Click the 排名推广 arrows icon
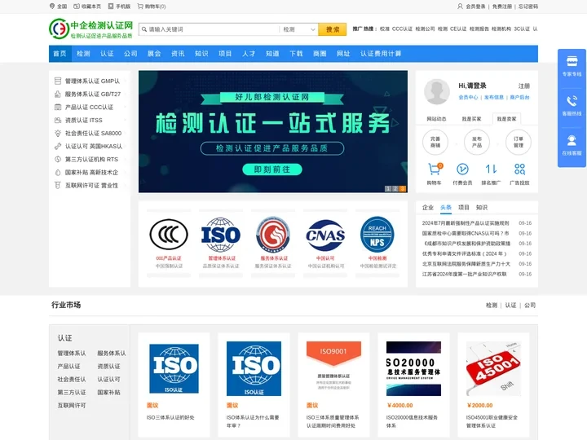 tap(491, 169)
